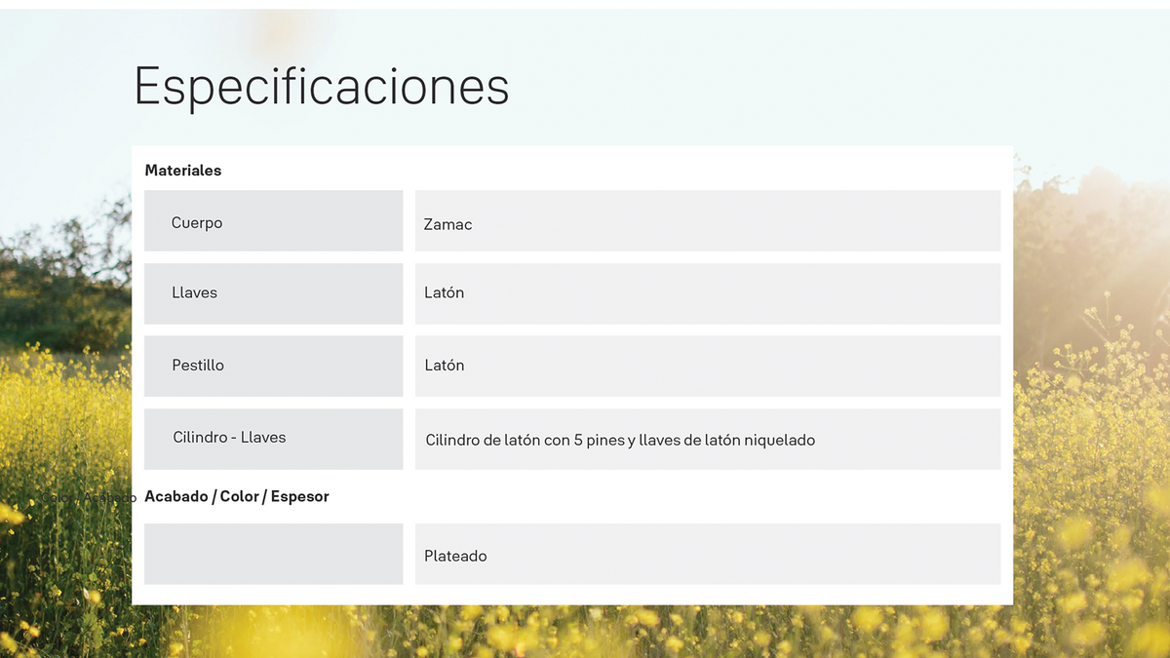Select the Plateado value cell
1170x658 pixels.
tap(708, 554)
